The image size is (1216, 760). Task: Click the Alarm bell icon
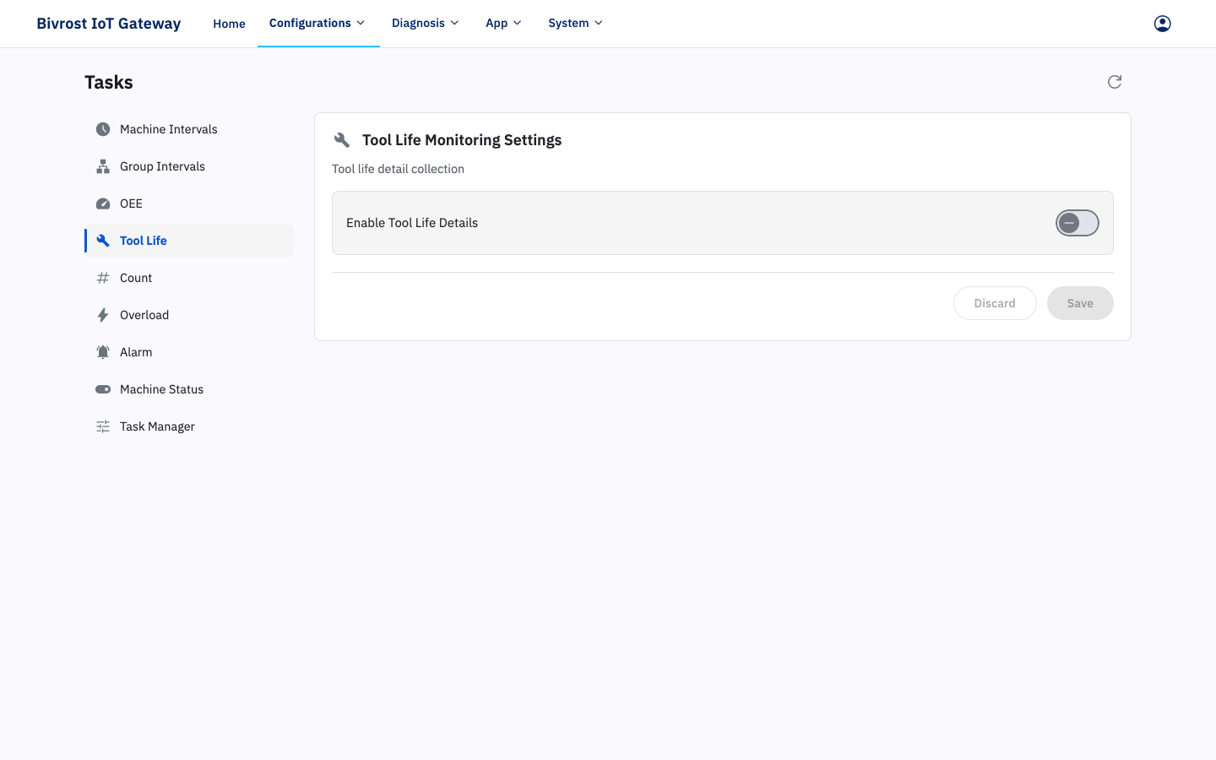tap(103, 352)
